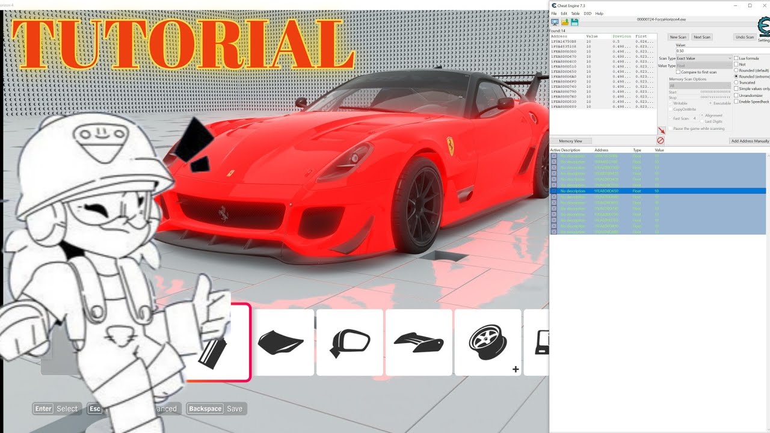Select Rounded (extreme) radio option
This screenshot has width=770, height=433.
pyautogui.click(x=737, y=76)
